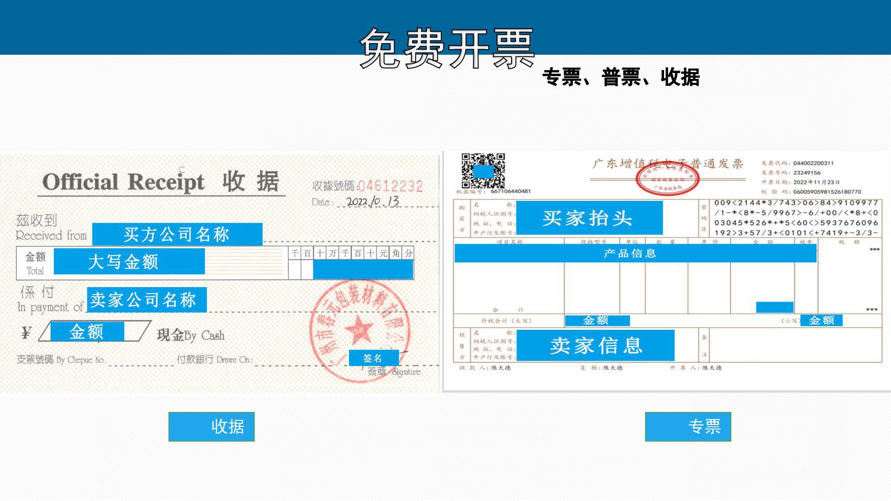The image size is (891, 501).
Task: Select the 卖家信息 blue block
Action: pyautogui.click(x=595, y=346)
